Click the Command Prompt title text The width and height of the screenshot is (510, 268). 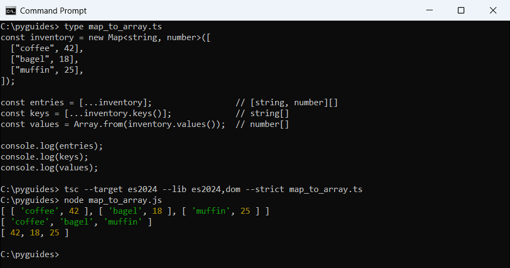(53, 11)
